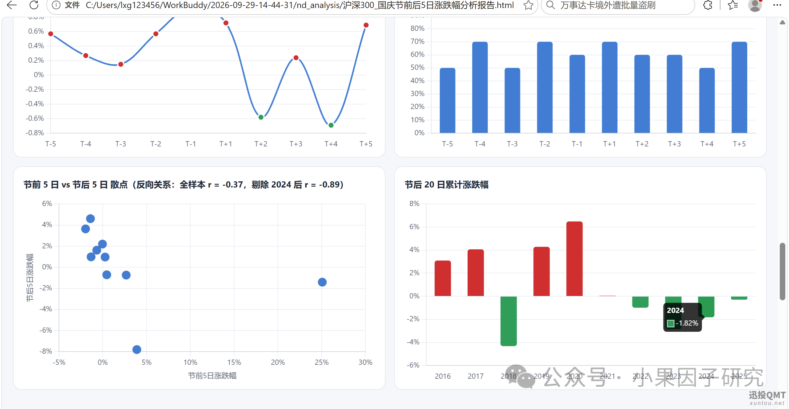Click the page scrollbar up arrow
Image resolution: width=789 pixels, height=409 pixels.
click(x=783, y=22)
